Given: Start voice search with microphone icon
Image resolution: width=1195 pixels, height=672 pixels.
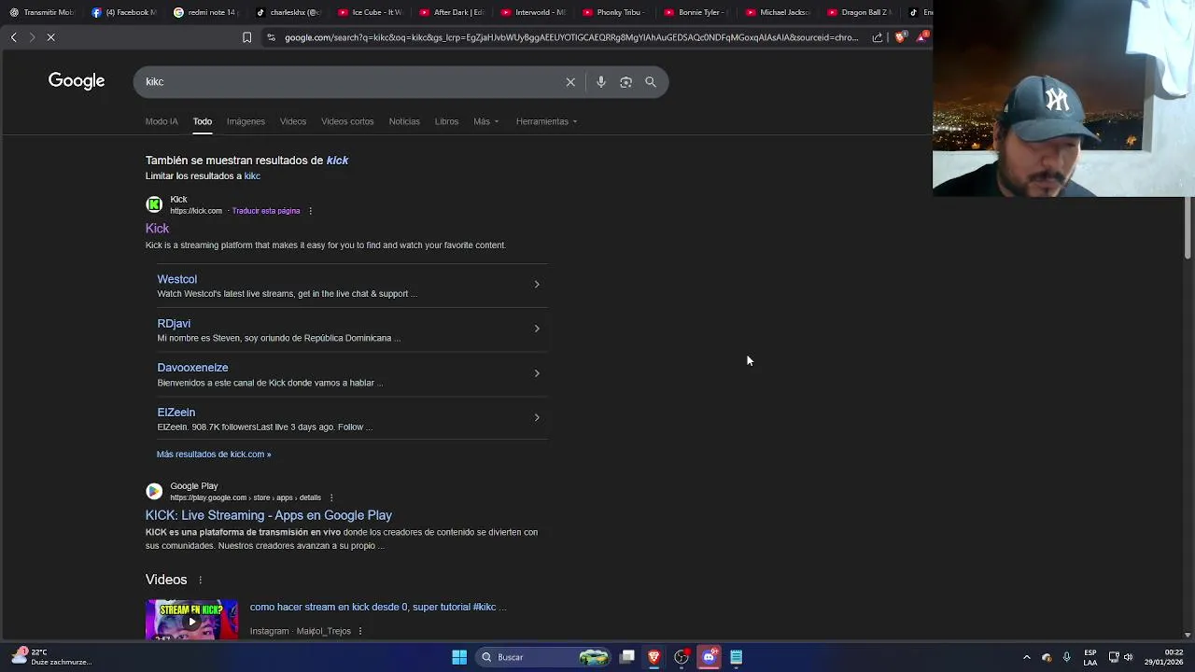Looking at the screenshot, I should [x=601, y=82].
